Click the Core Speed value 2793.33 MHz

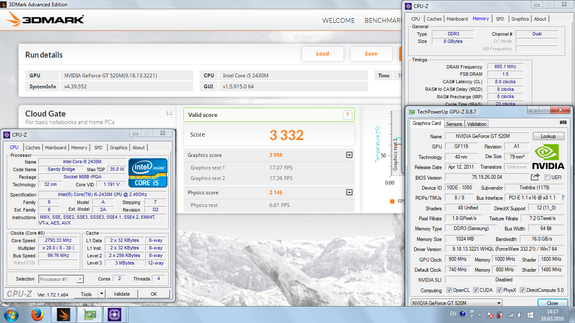click(58, 241)
